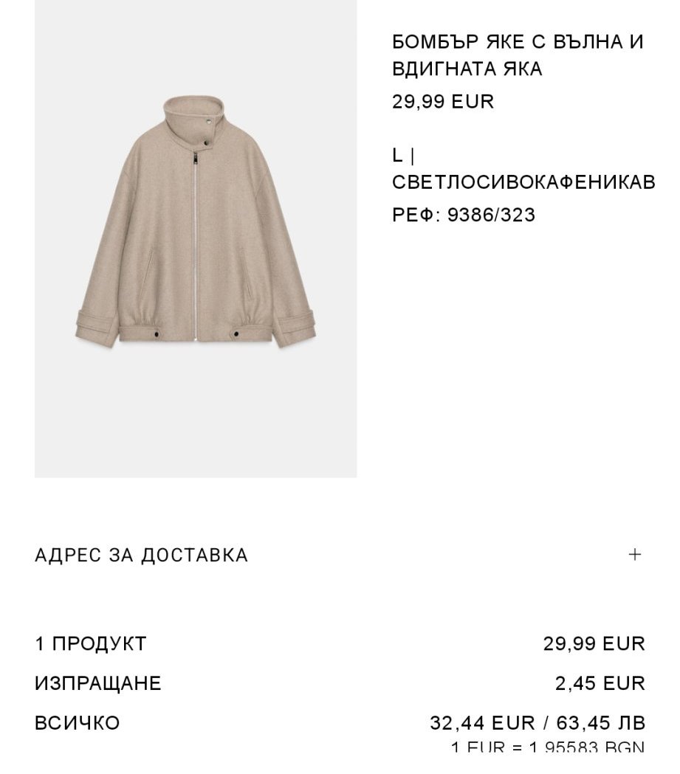Click the 1 ПРОДУКТ summary label
The image size is (680, 774).
[x=90, y=643]
